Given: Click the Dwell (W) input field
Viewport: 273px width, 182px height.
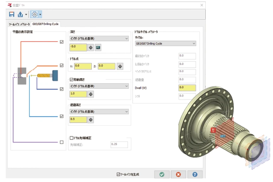Looking at the screenshot, I should [187, 88].
